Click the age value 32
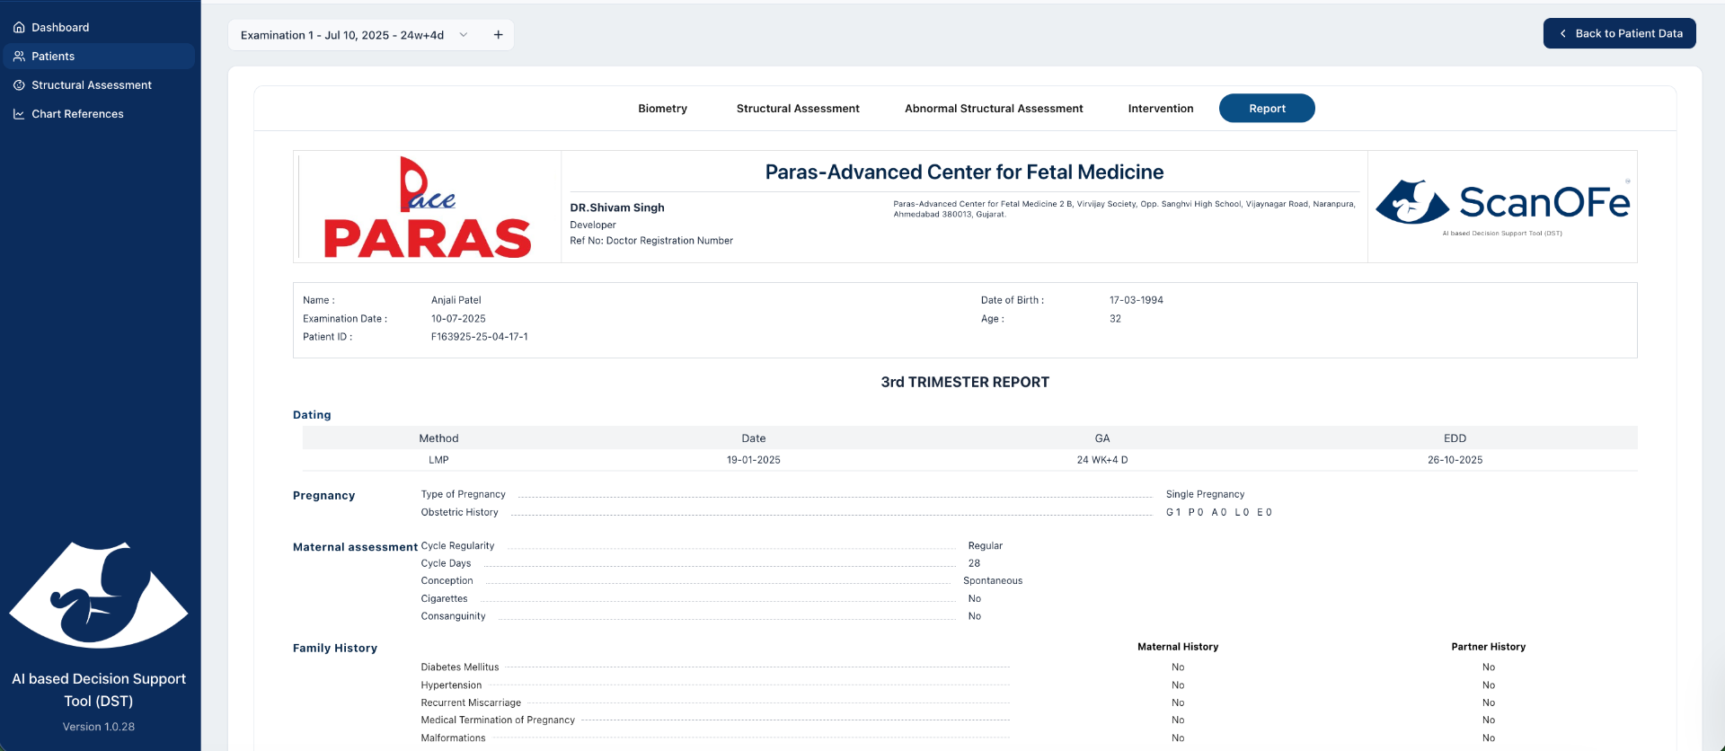This screenshot has height=751, width=1725. 1115,319
